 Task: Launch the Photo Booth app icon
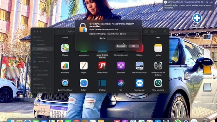tap(102, 65)
